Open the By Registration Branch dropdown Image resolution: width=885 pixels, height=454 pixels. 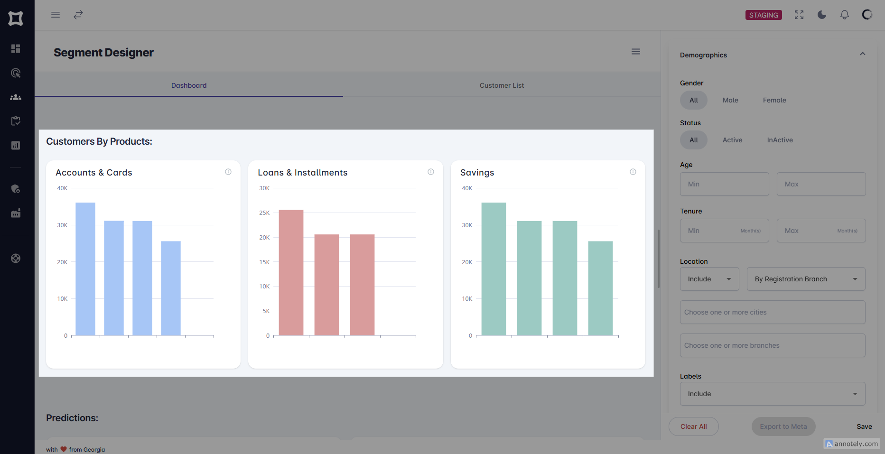(806, 279)
